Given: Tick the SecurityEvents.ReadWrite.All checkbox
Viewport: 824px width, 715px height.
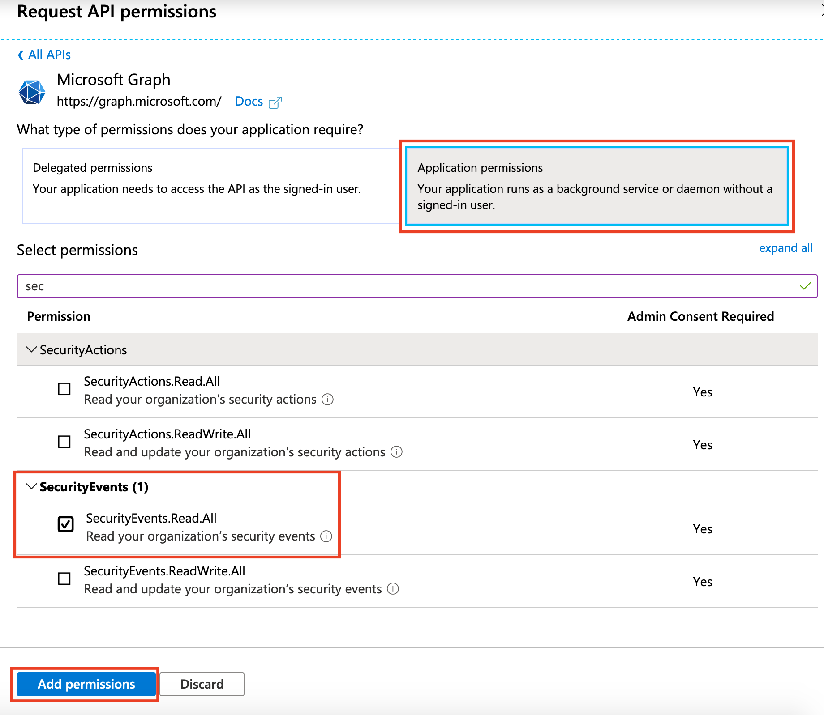Looking at the screenshot, I should tap(64, 579).
